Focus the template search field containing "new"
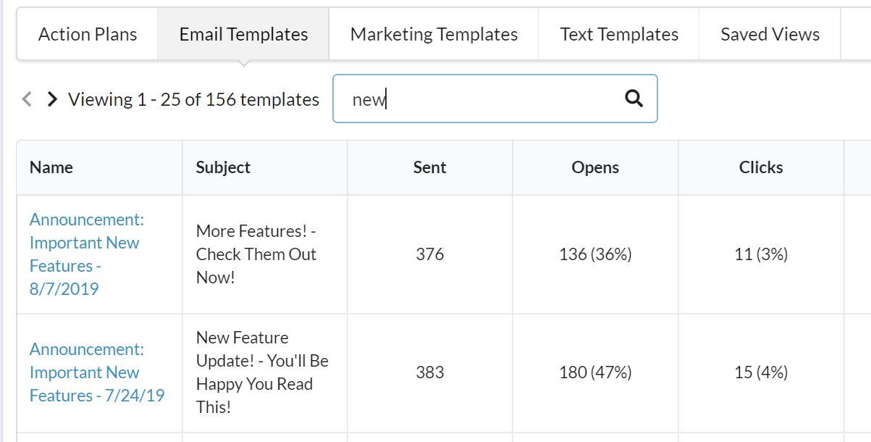The image size is (871, 442). pos(478,99)
